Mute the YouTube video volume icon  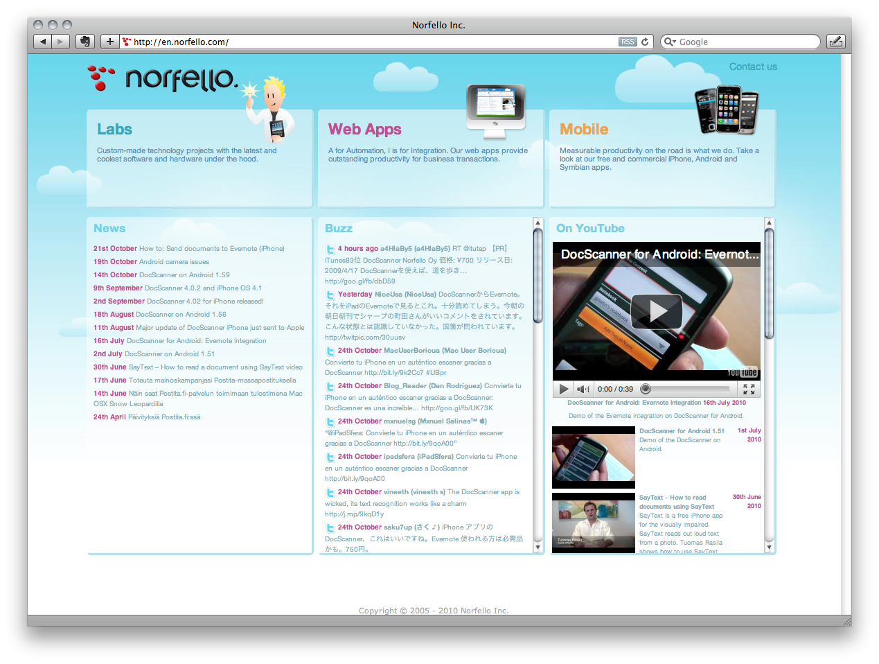[x=583, y=389]
